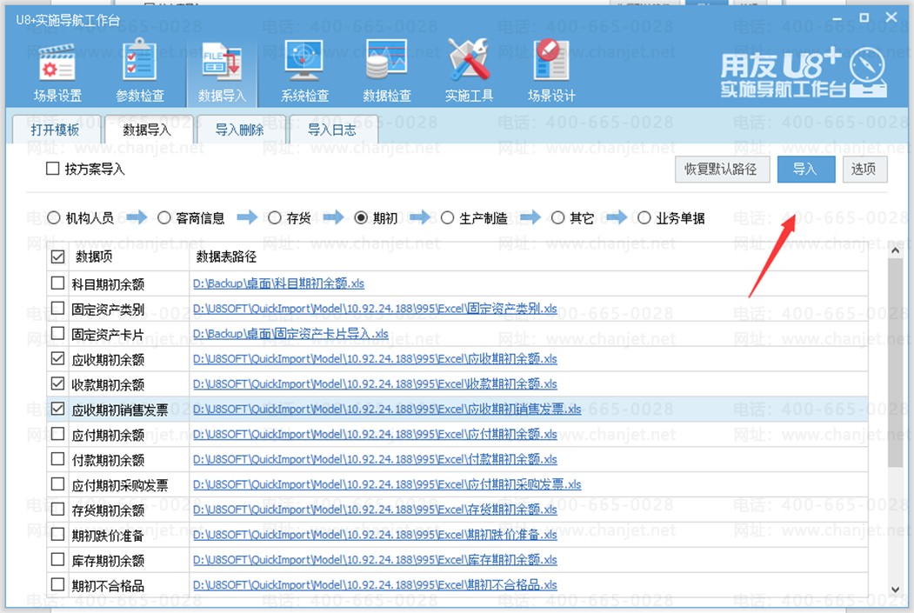This screenshot has width=914, height=613.
Task: Open the 存货期初余额.xls path link
Action: tap(375, 510)
